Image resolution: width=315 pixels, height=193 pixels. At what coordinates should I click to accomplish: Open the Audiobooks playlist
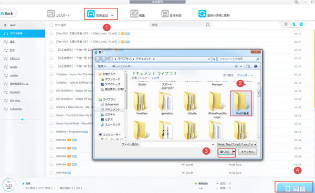tap(16, 109)
